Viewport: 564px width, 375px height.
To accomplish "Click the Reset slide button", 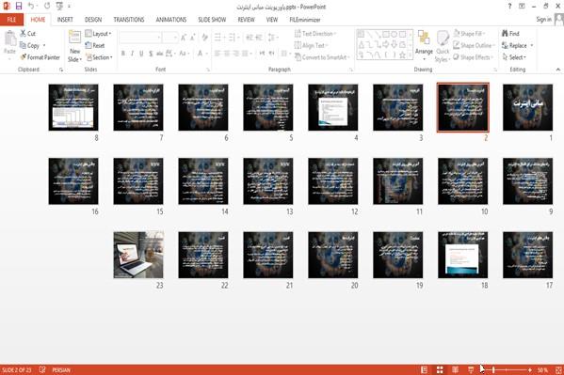I will tap(95, 45).
